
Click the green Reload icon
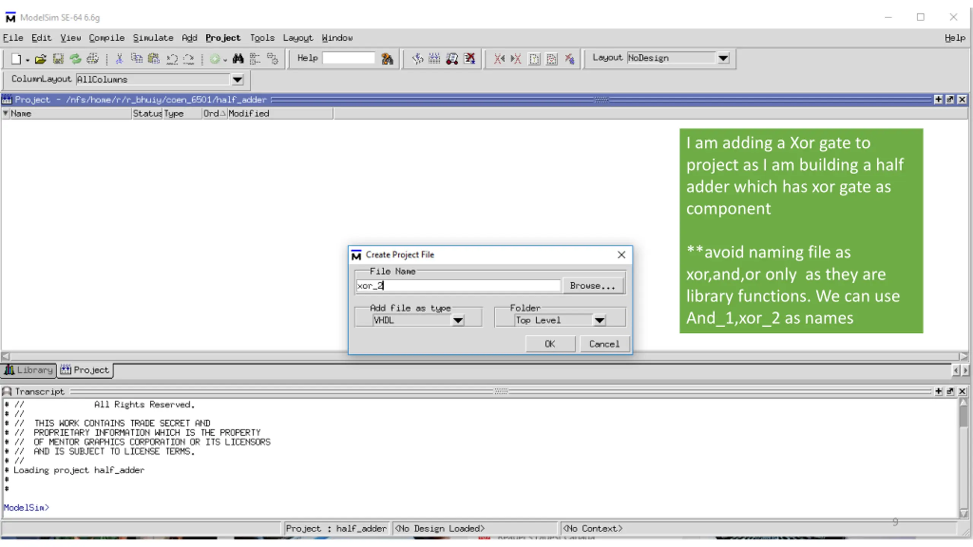[x=75, y=59]
